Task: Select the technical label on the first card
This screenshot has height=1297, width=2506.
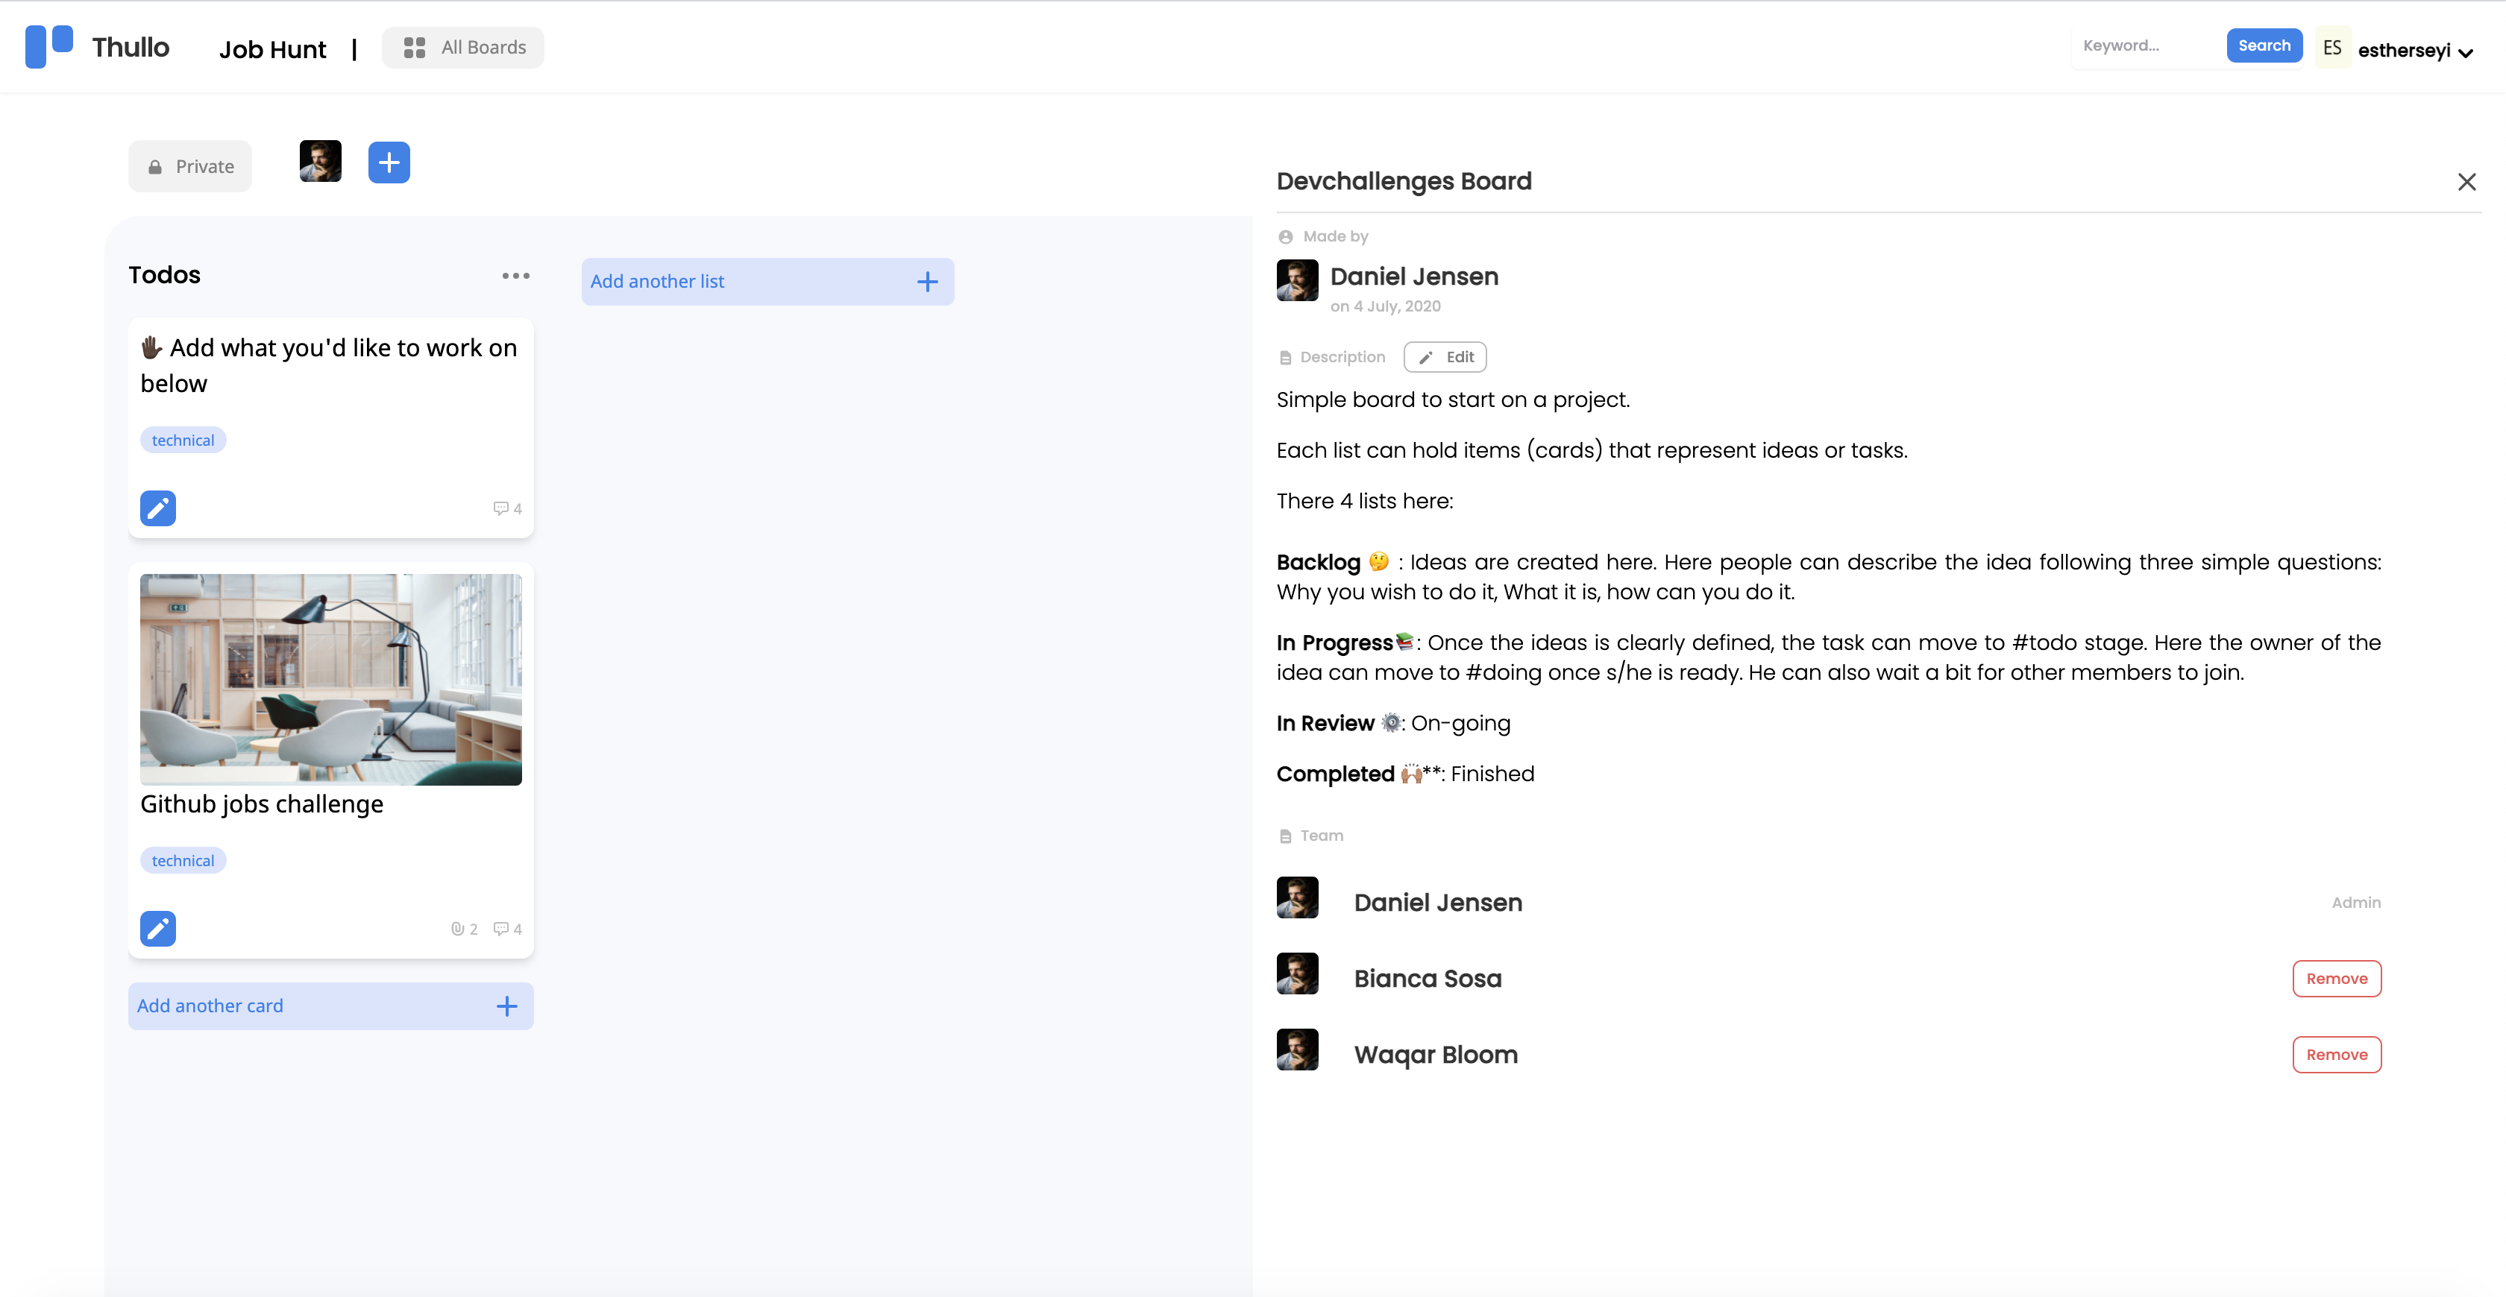Action: coord(183,440)
